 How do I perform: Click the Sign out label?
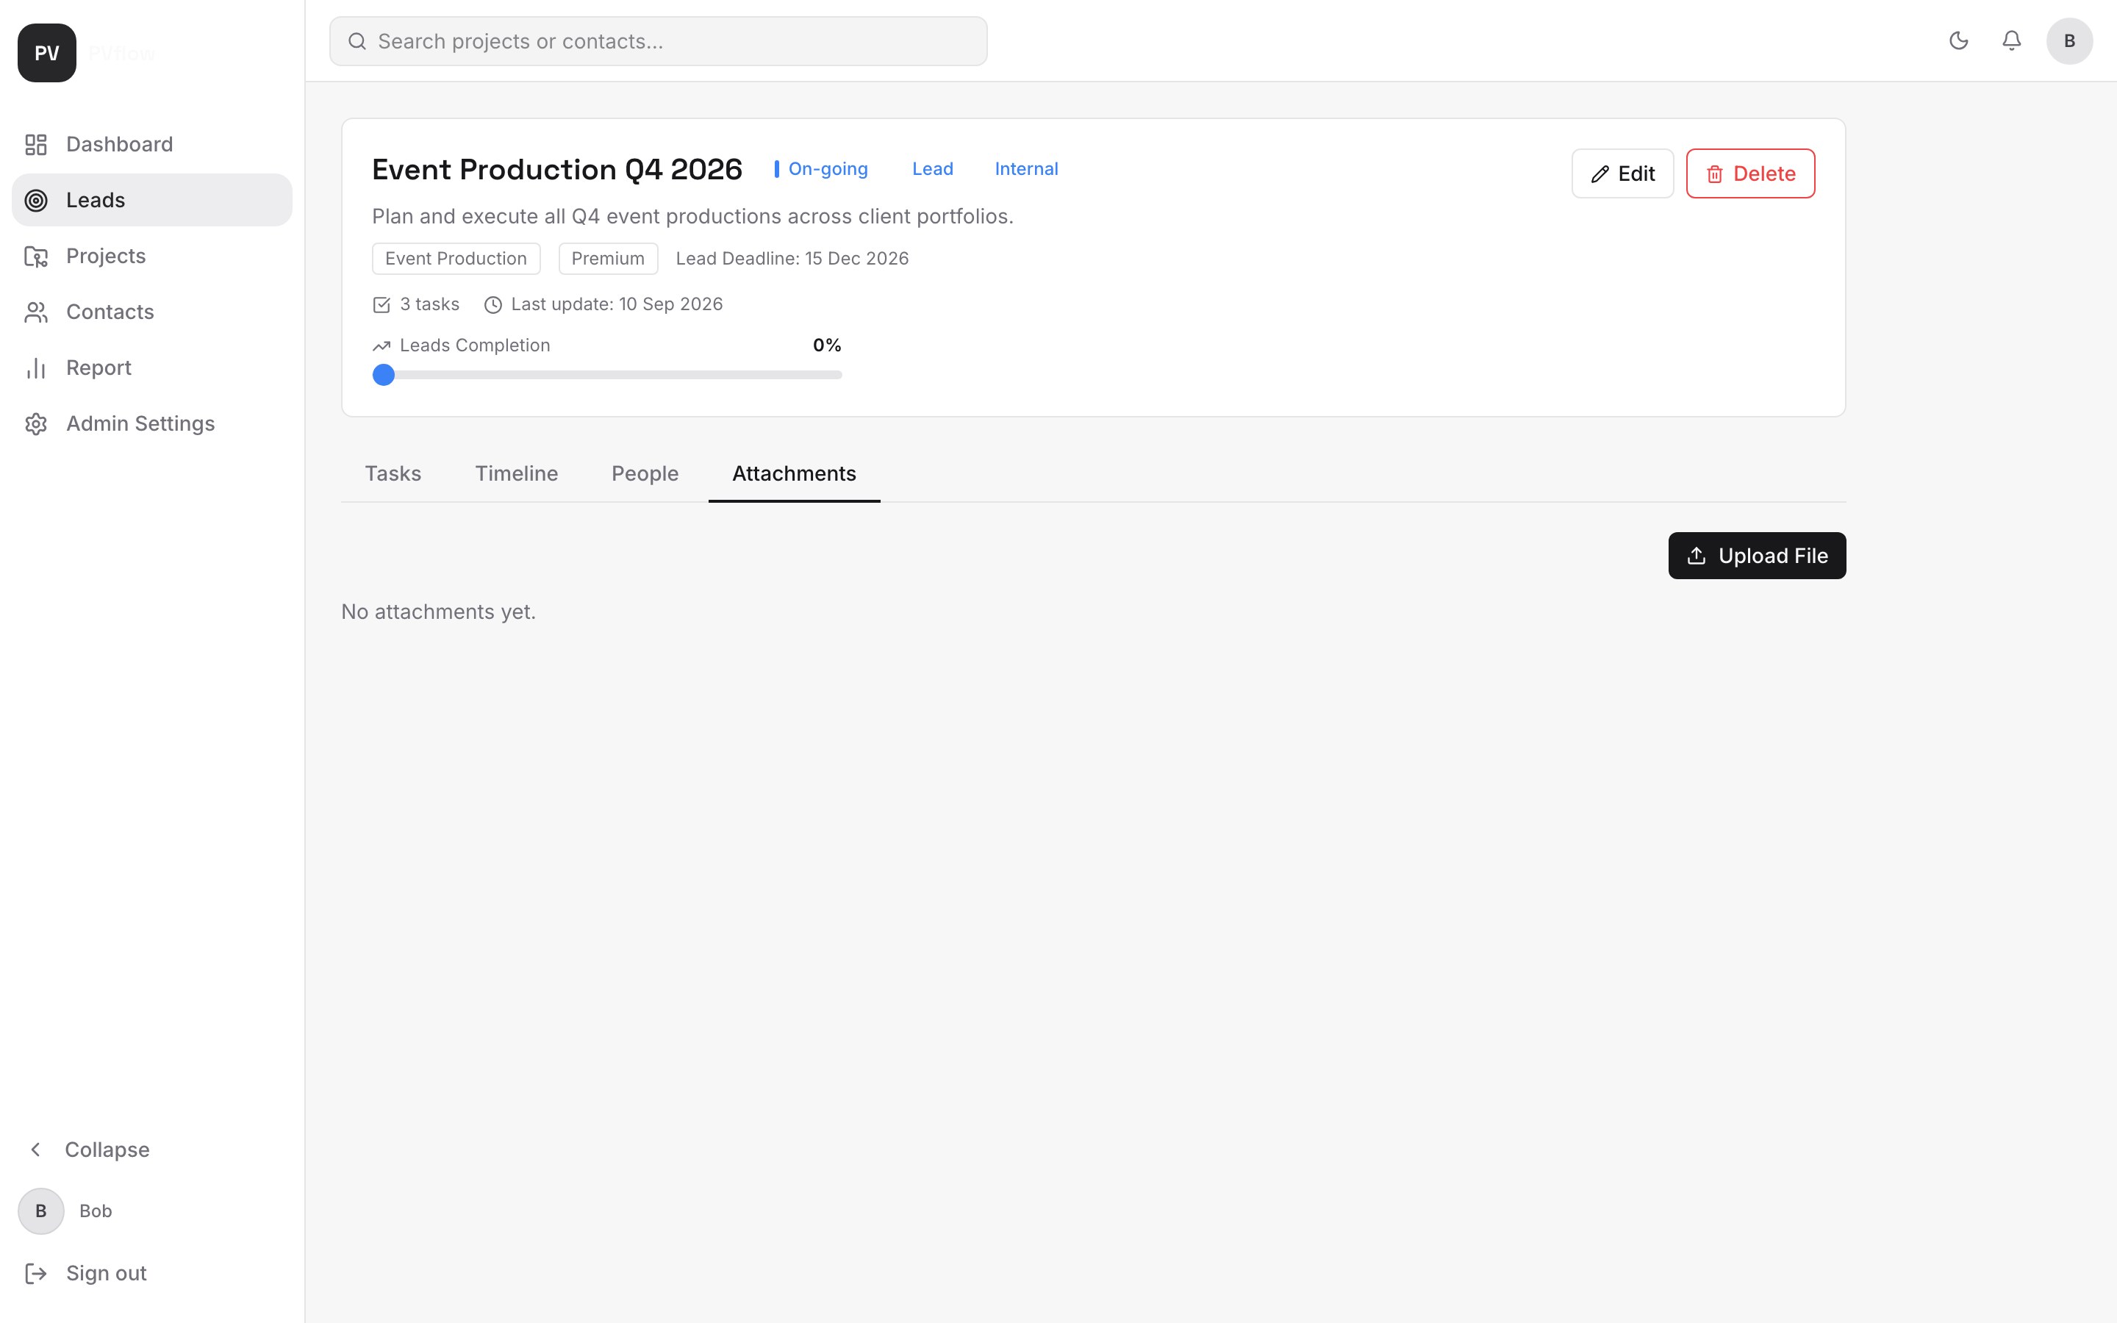pos(107,1273)
